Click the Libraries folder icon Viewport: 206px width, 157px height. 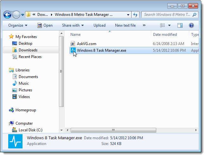click(11, 70)
